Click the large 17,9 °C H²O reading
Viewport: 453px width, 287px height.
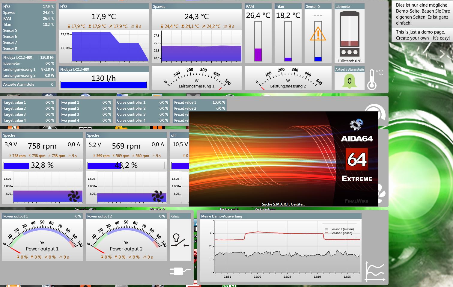tap(104, 16)
